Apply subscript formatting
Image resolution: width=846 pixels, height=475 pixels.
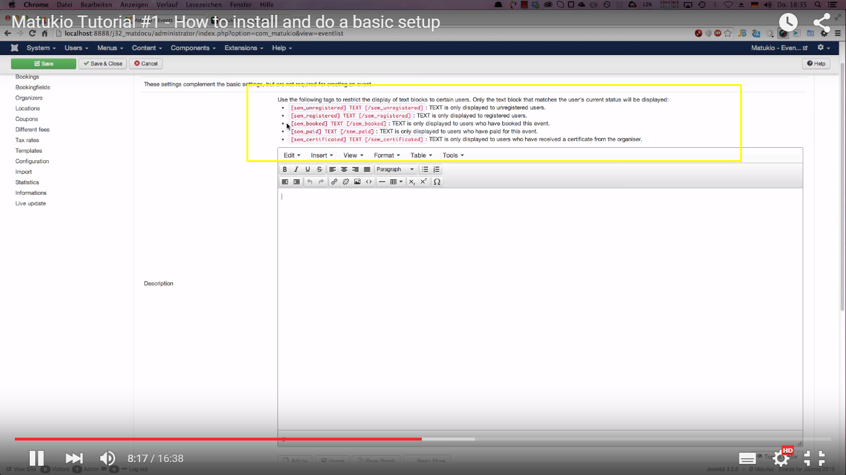point(412,182)
